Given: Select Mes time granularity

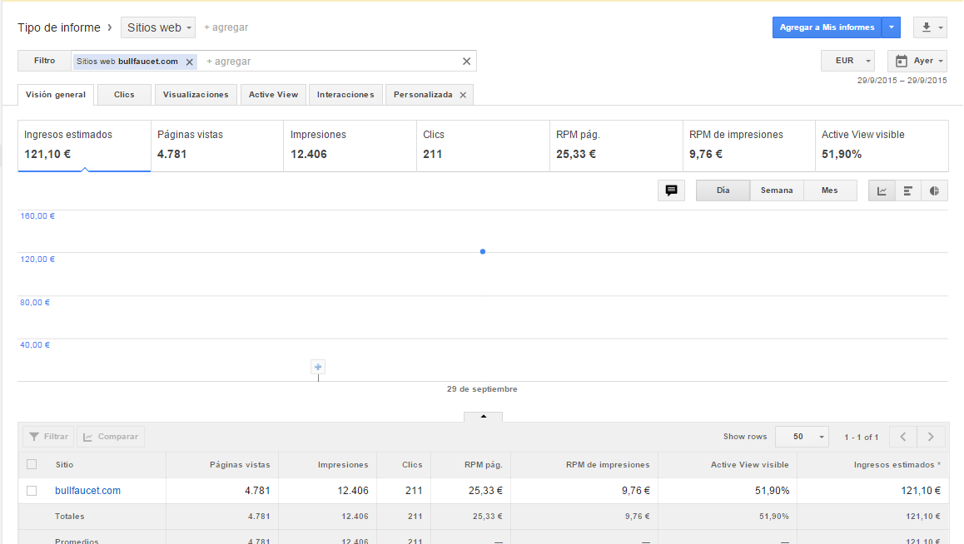Looking at the screenshot, I should tap(830, 191).
